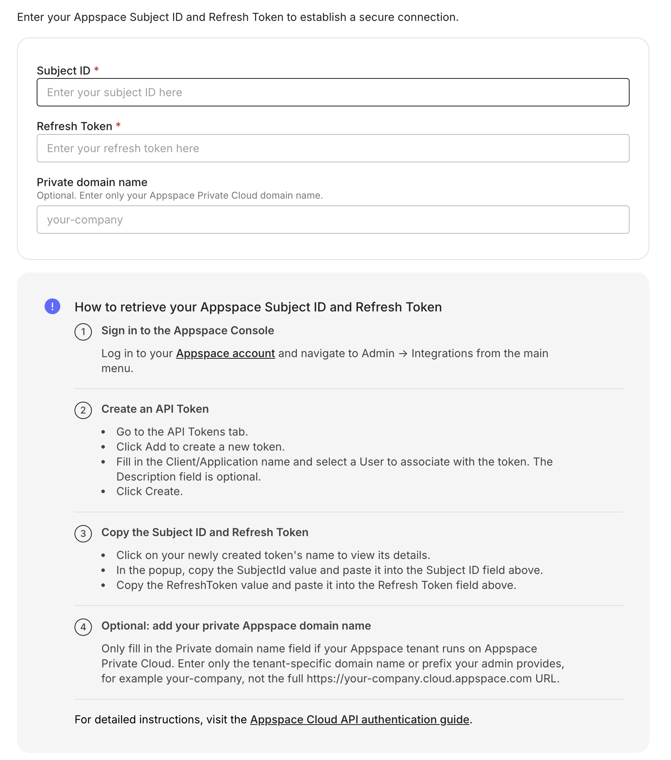Click the secure connection instruction text
Viewport: 671px width, 760px height.
(x=237, y=17)
